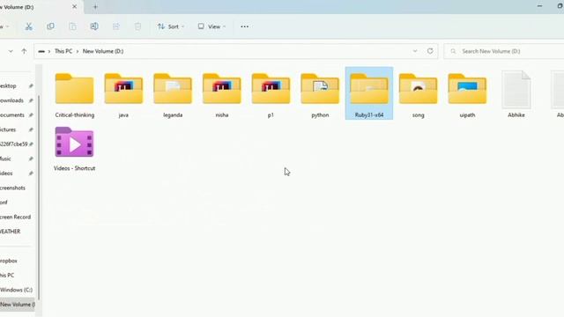564x317 pixels.
Task: Click the Paste icon in toolbar
Action: pos(72,26)
